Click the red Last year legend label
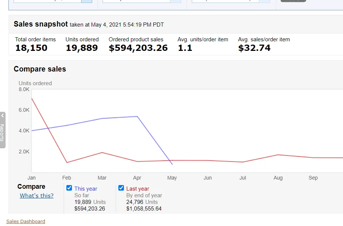Screen dimensions: 343x226 [x=138, y=189]
